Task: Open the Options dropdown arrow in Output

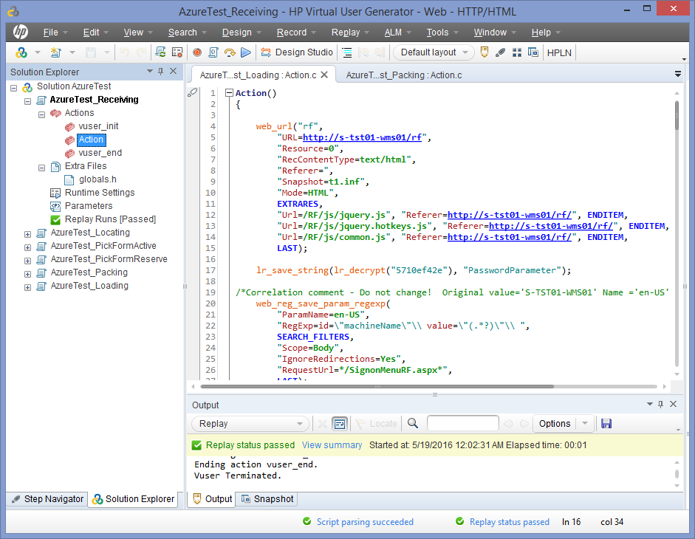Action: [585, 424]
